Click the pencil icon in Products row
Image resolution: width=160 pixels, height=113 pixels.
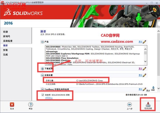click(144, 42)
